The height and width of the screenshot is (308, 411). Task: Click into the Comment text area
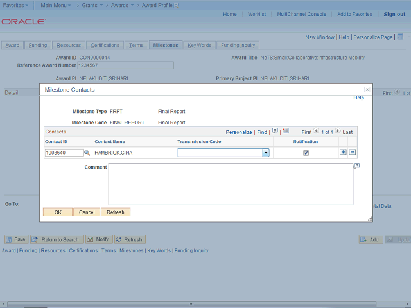(230, 183)
